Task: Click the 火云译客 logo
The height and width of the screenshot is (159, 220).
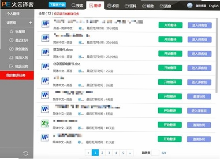Action: pyautogui.click(x=18, y=4)
